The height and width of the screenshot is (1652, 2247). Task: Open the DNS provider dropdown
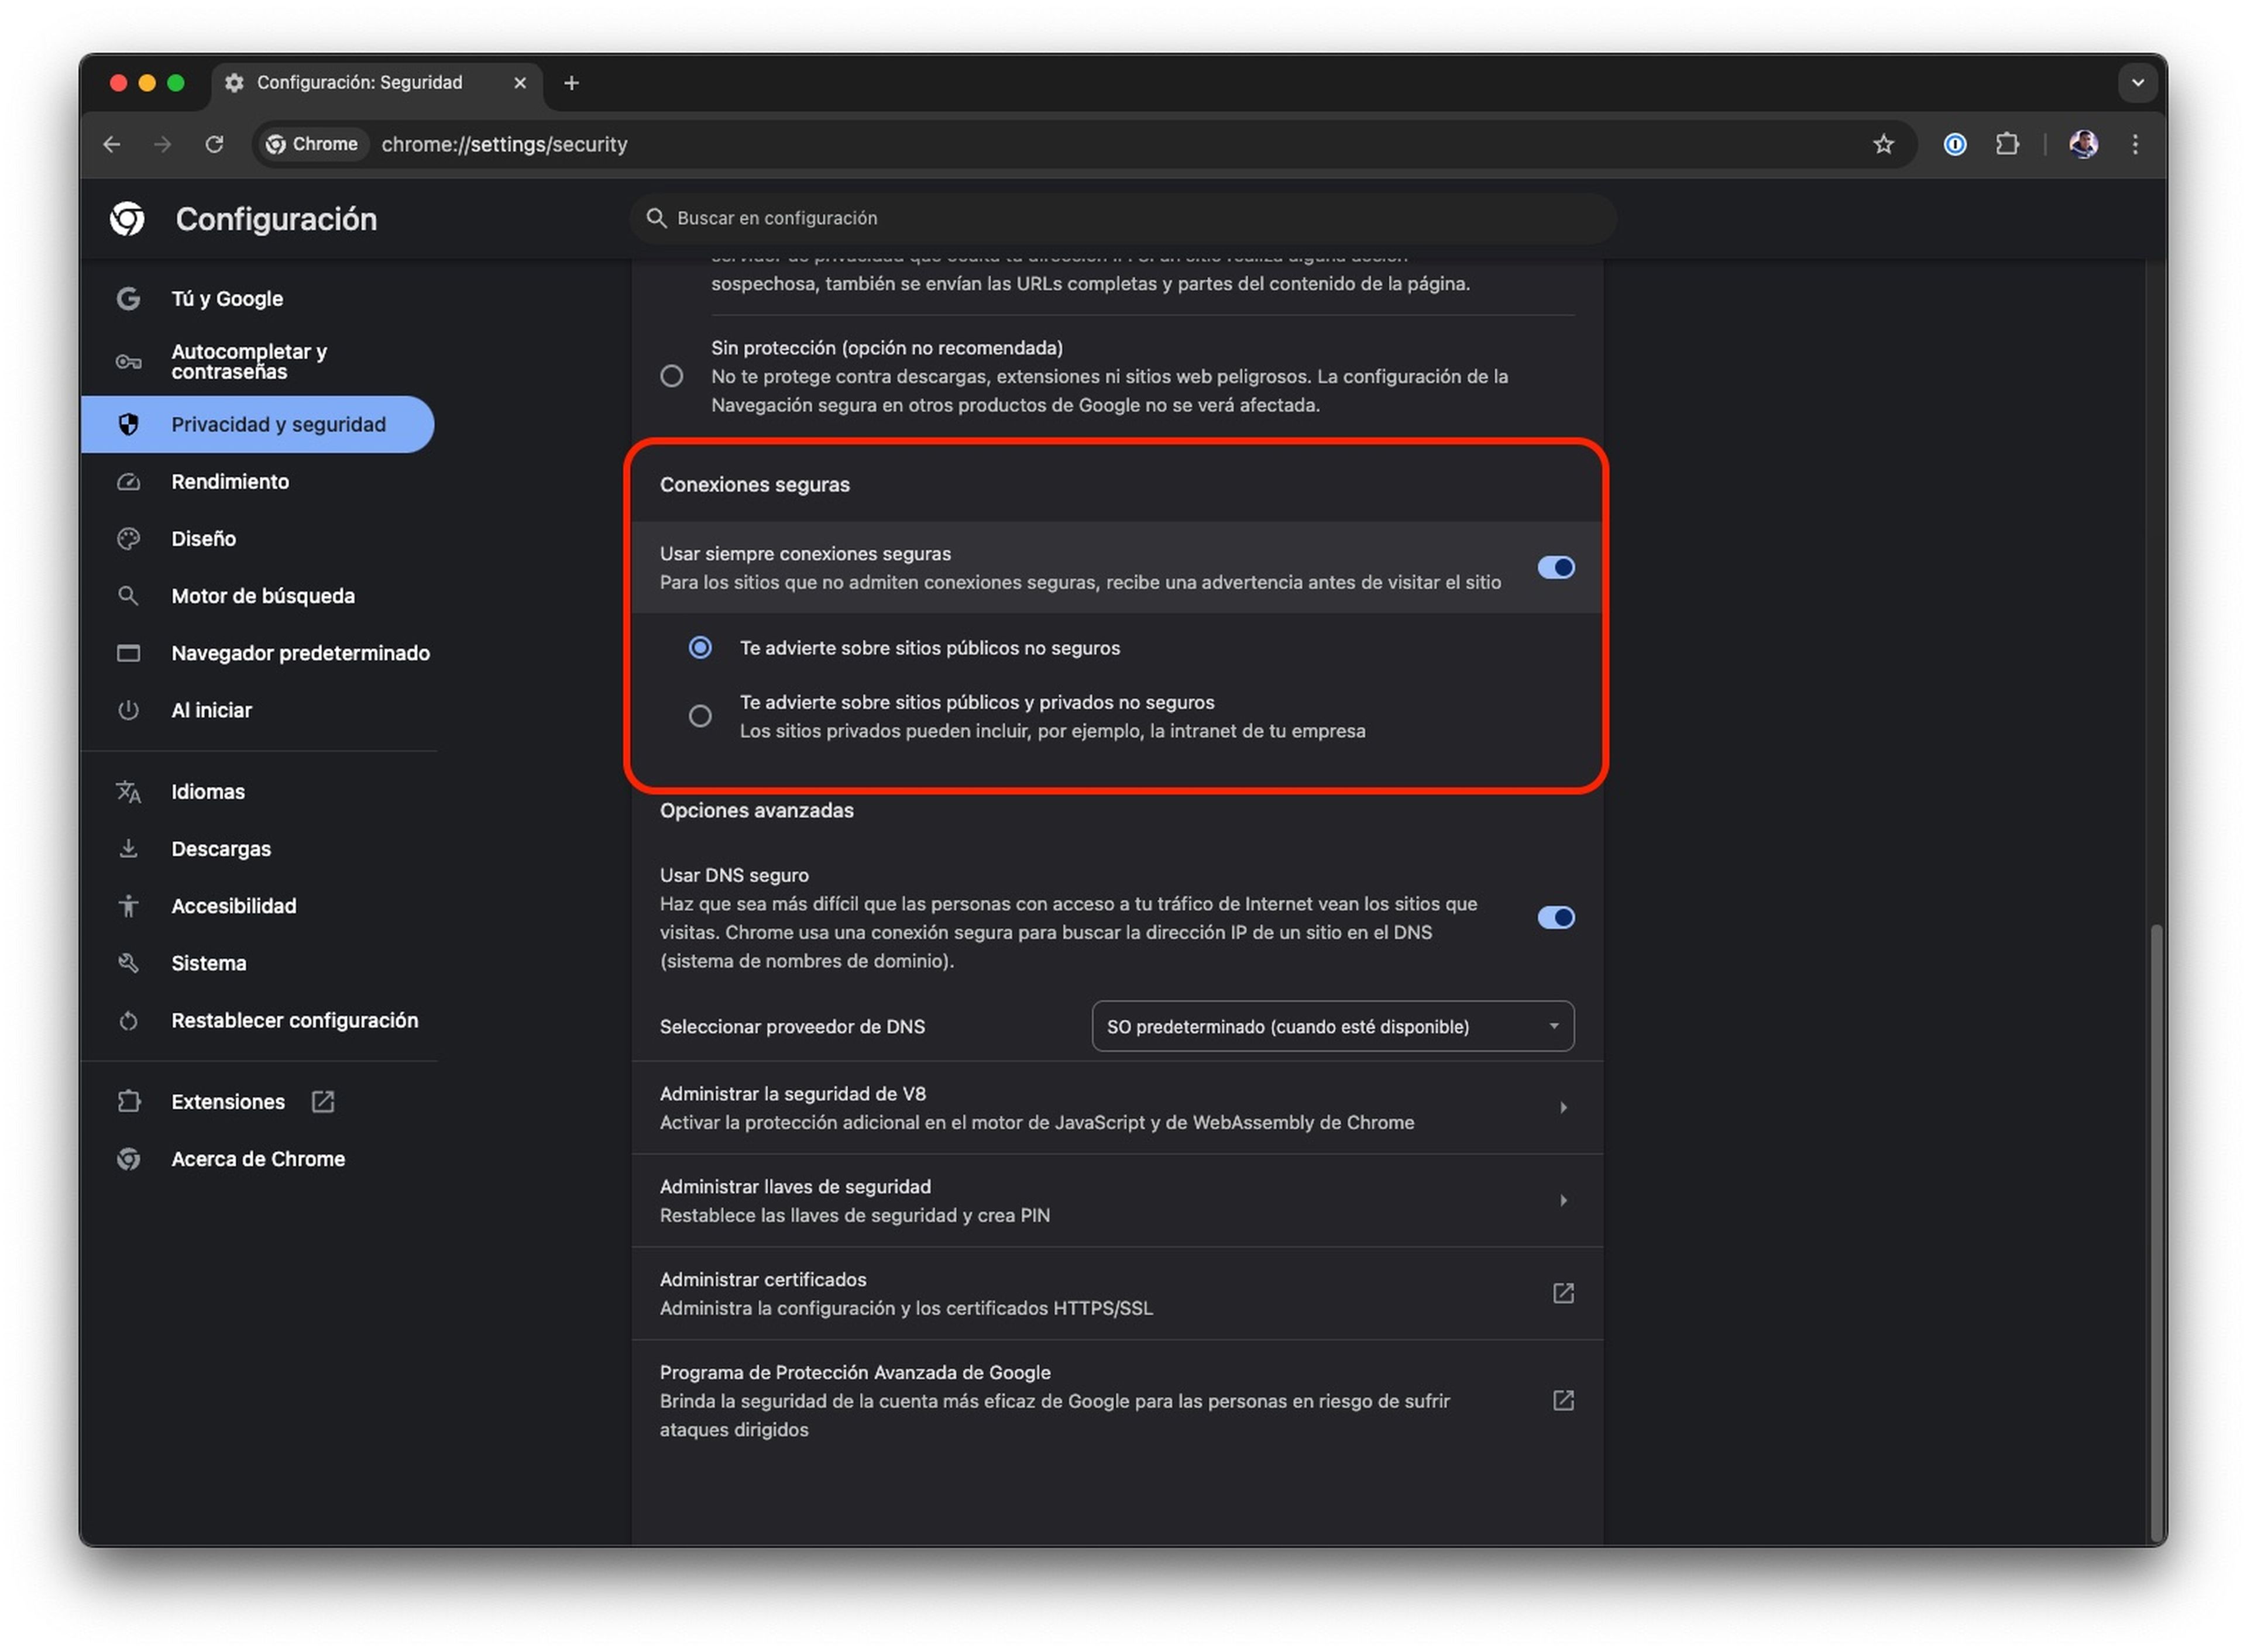pos(1332,1026)
